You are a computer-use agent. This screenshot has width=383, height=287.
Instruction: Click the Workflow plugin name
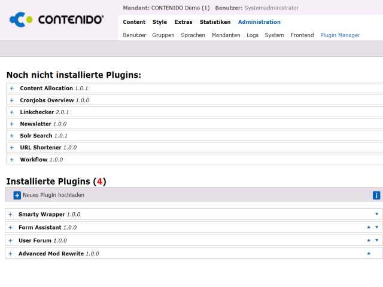coord(34,160)
